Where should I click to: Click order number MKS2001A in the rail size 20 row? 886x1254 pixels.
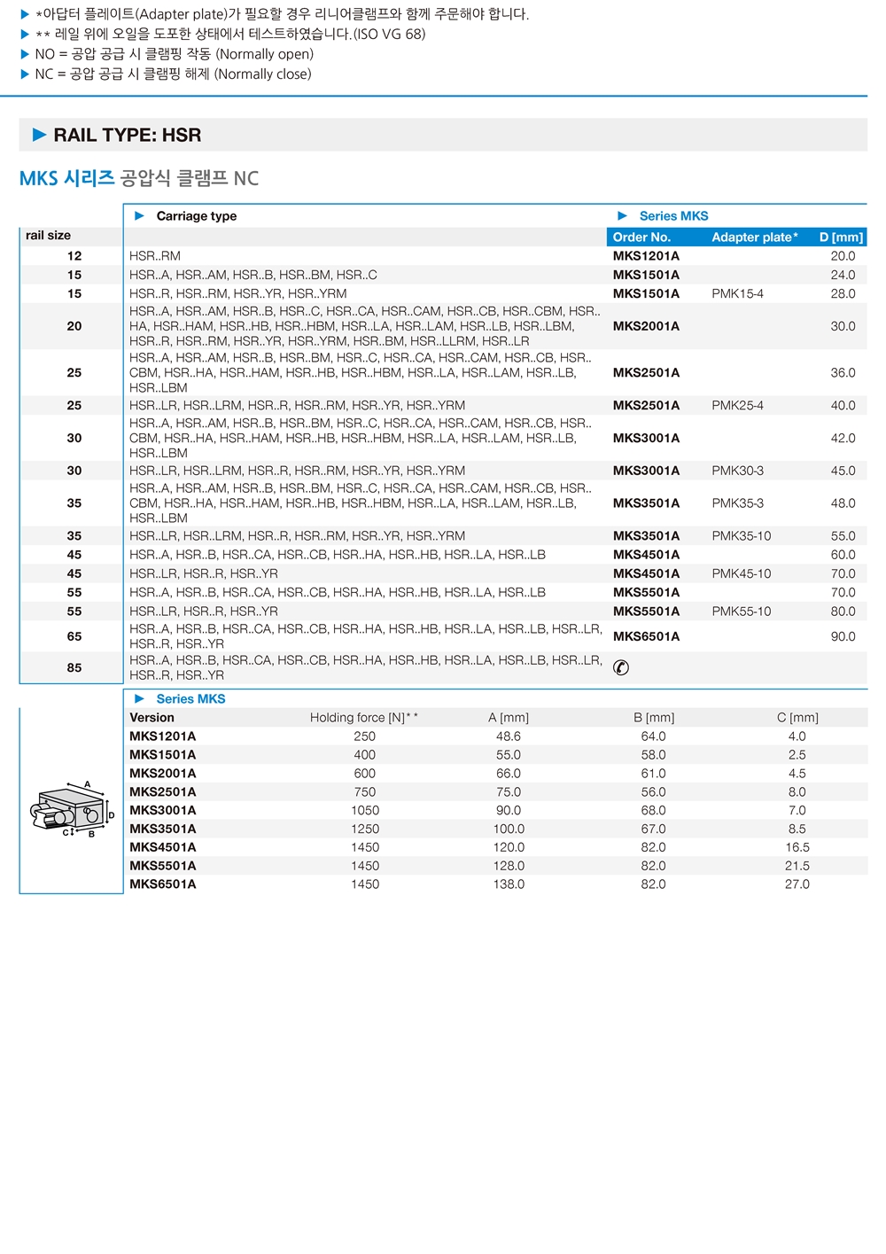pos(646,326)
